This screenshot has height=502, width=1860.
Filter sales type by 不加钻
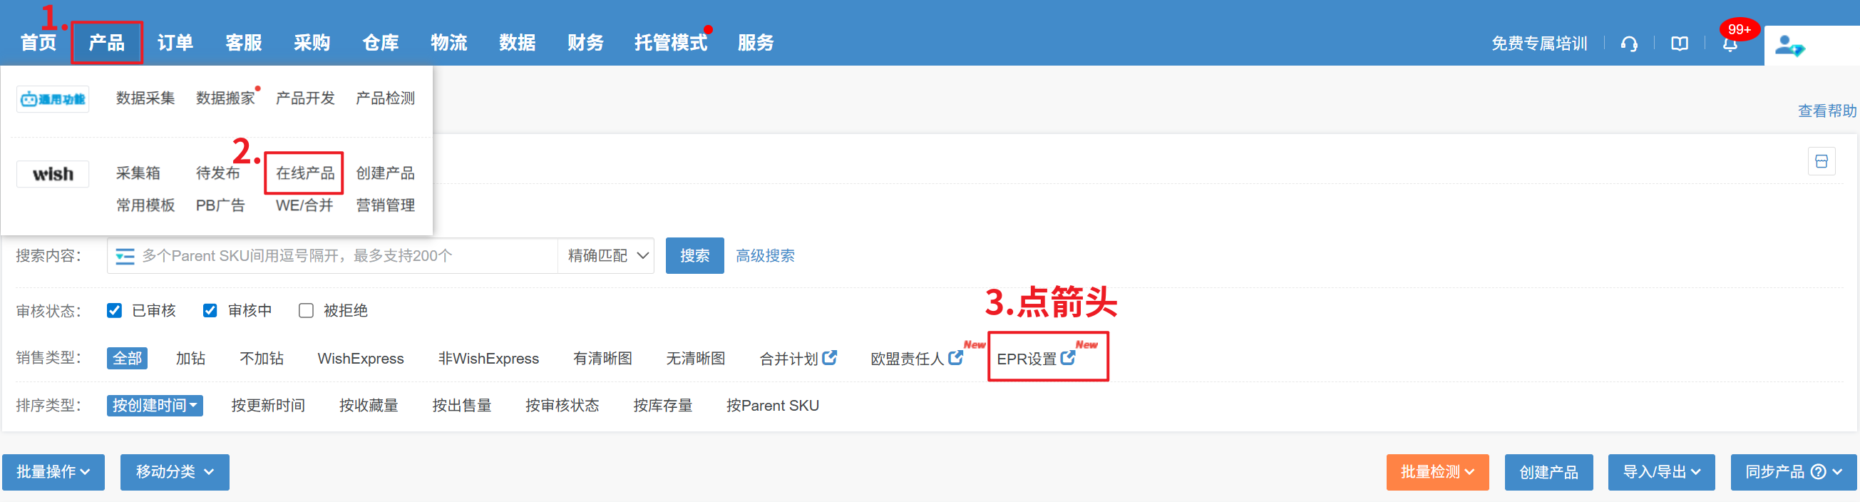(x=262, y=358)
